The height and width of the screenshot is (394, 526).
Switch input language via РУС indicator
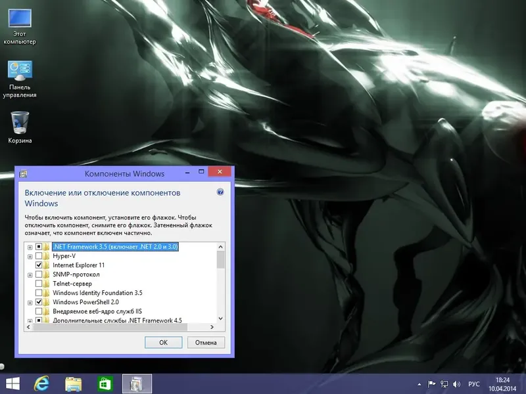point(474,384)
